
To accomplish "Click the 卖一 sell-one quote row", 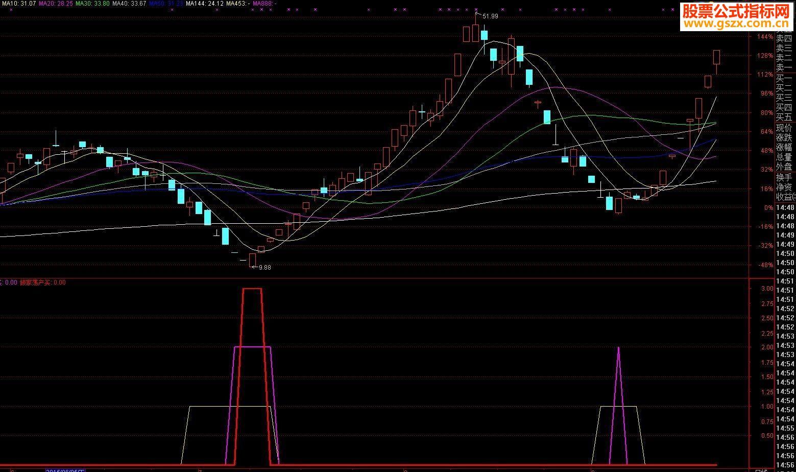I will pyautogui.click(x=784, y=68).
